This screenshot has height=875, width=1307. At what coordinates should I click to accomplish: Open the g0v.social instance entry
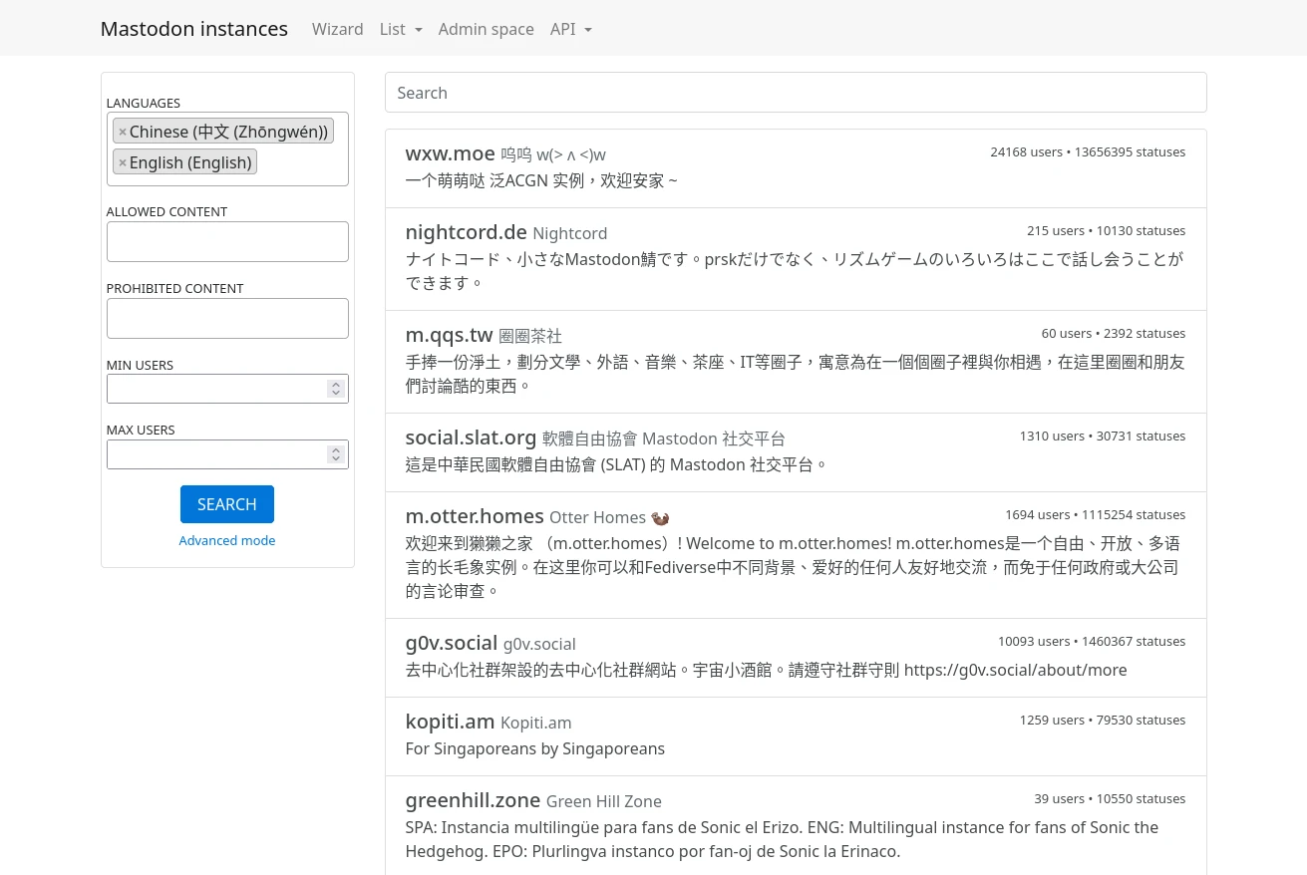tap(451, 643)
